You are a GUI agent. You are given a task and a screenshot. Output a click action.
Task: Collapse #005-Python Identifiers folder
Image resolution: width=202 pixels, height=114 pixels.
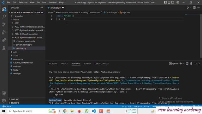(27, 38)
